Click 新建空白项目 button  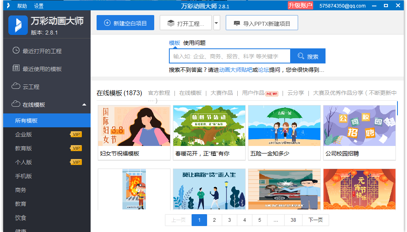125,23
